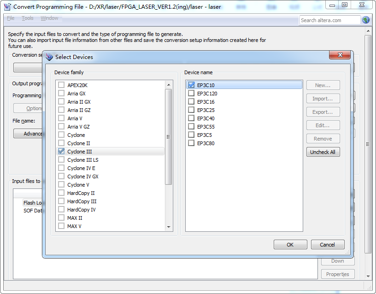Confirm device selection with OK

pos(290,245)
